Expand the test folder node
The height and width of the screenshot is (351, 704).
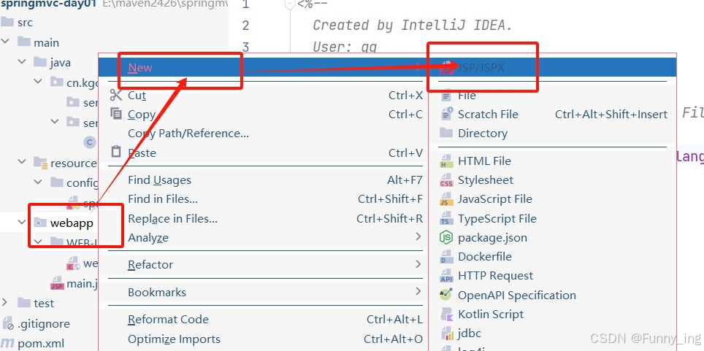(x=5, y=303)
